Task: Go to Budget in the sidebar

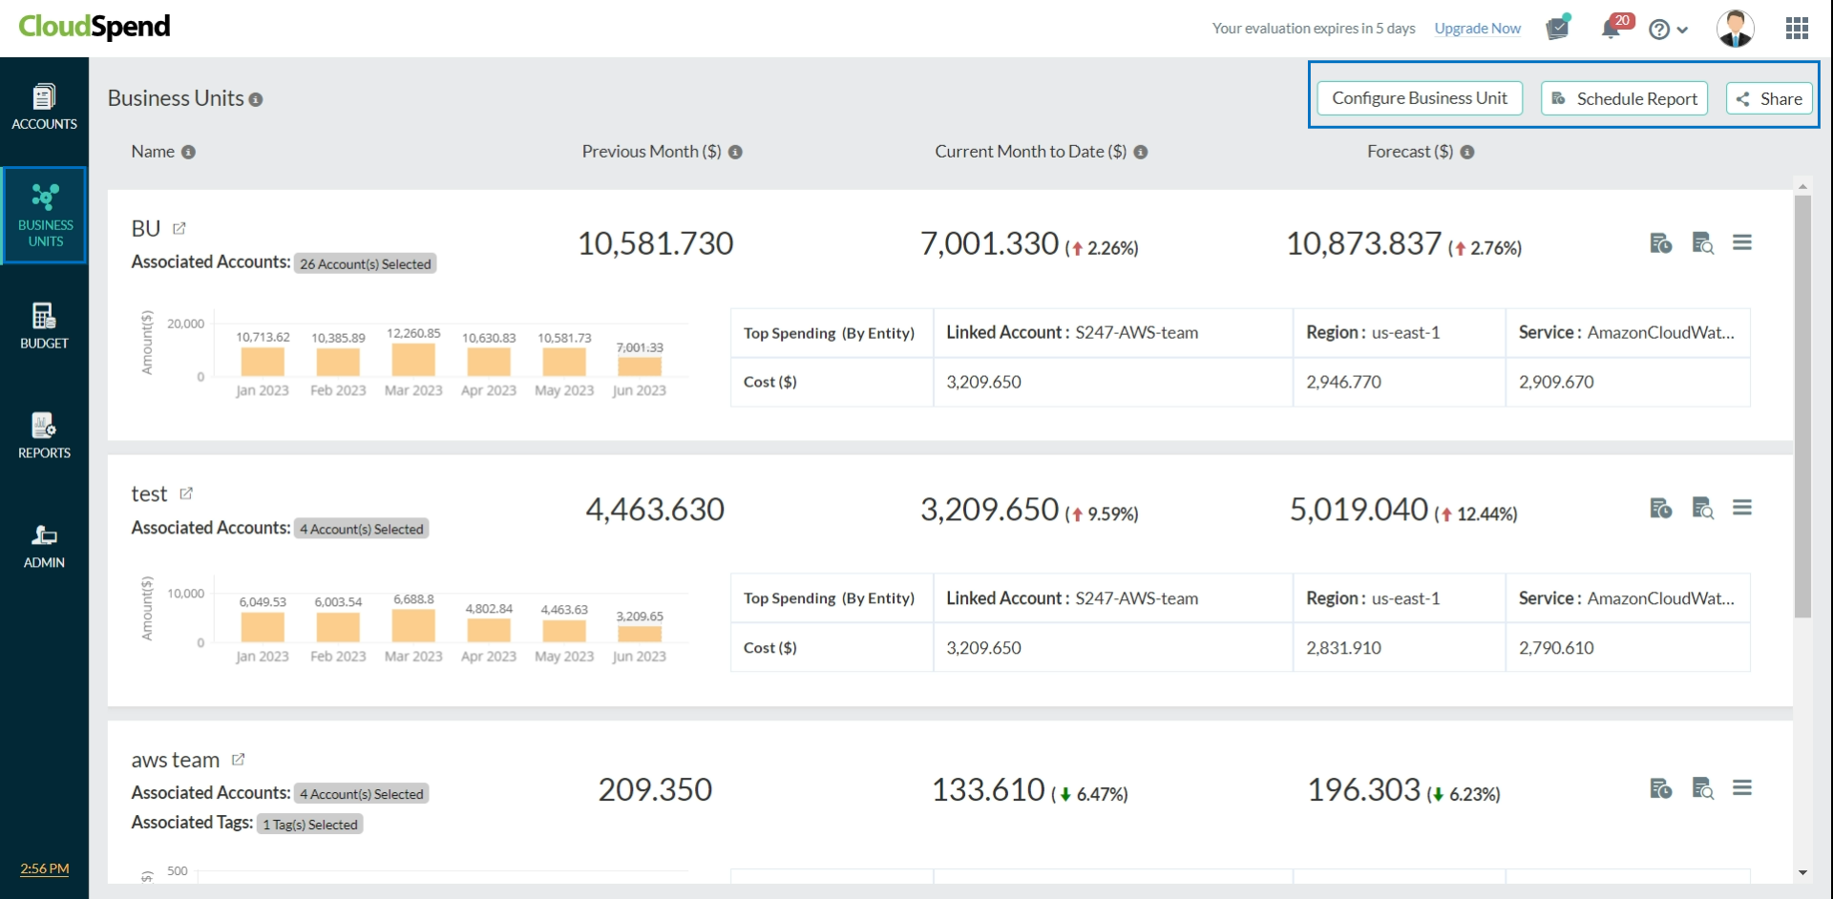Action: pyautogui.click(x=44, y=326)
